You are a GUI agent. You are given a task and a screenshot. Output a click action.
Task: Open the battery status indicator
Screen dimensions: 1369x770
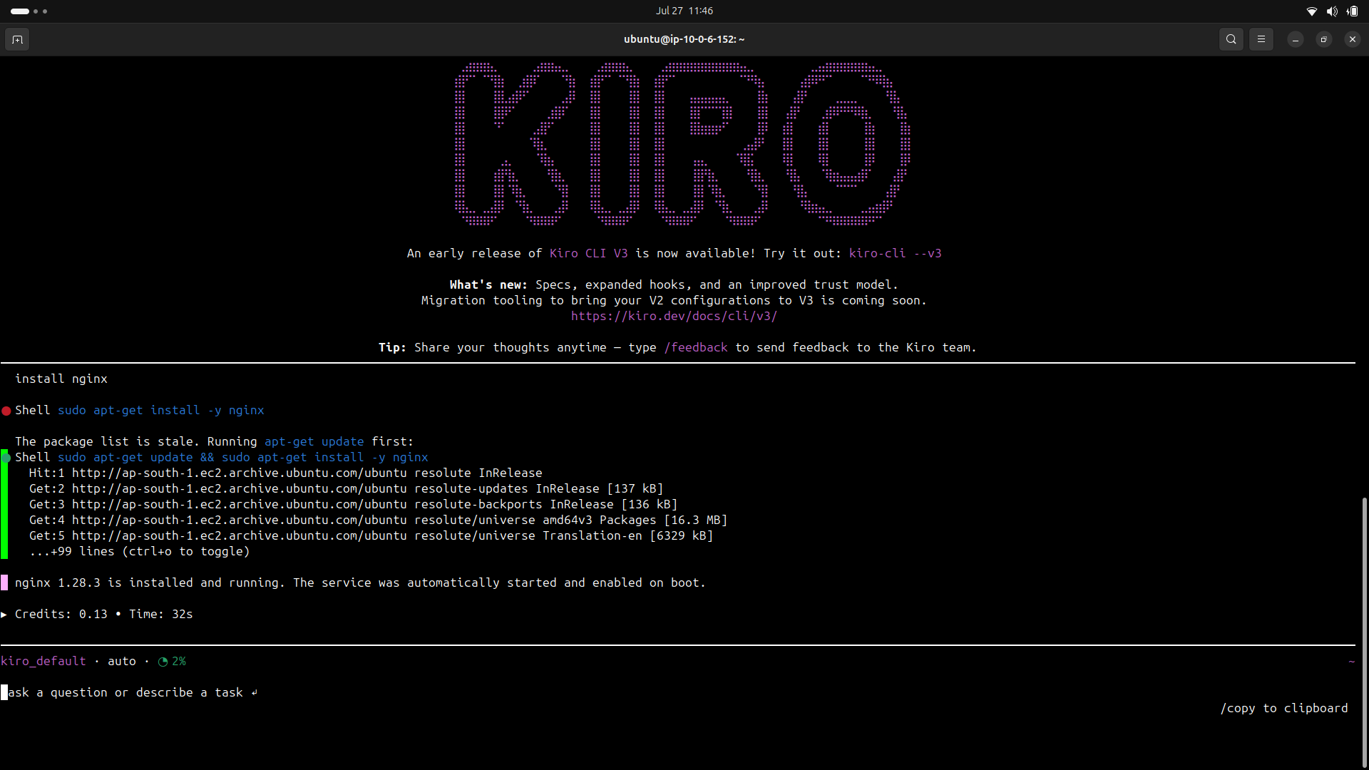click(x=1352, y=11)
